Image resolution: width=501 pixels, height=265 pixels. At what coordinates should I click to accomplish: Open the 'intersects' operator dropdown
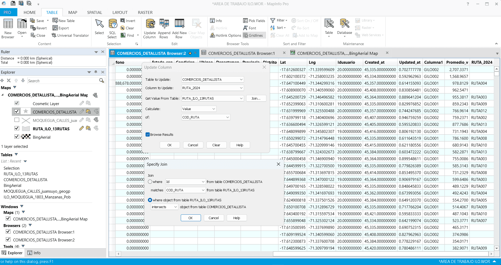[165, 207]
